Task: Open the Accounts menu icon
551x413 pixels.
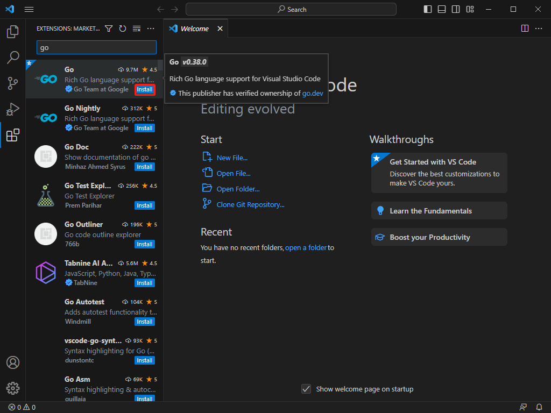Action: click(x=13, y=362)
